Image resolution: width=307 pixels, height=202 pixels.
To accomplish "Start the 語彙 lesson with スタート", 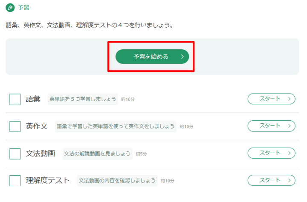I will (271, 99).
